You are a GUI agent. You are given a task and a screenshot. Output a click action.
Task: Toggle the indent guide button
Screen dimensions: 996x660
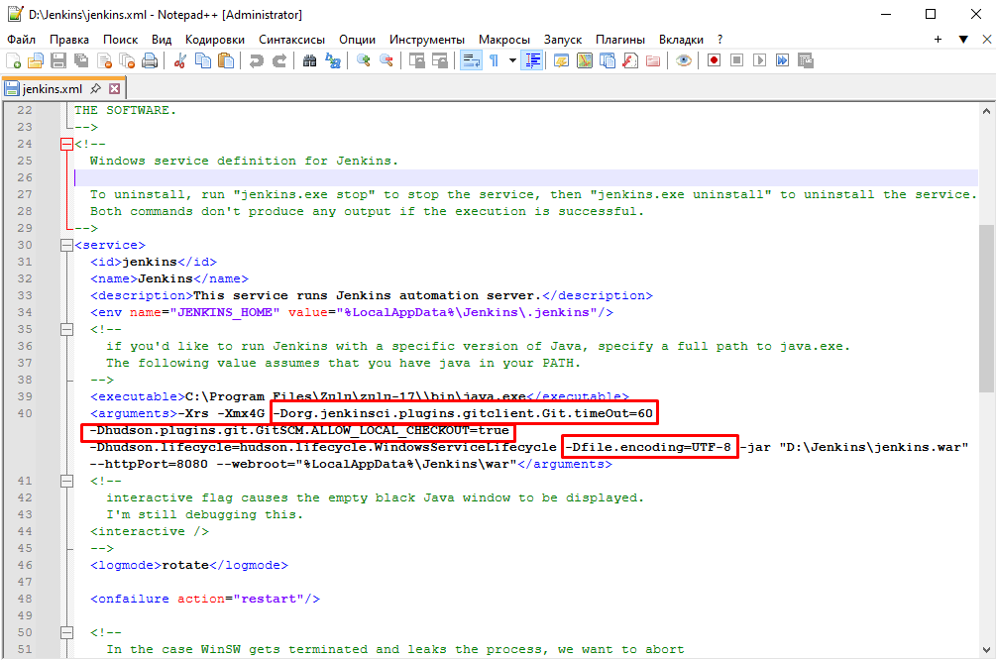(533, 60)
